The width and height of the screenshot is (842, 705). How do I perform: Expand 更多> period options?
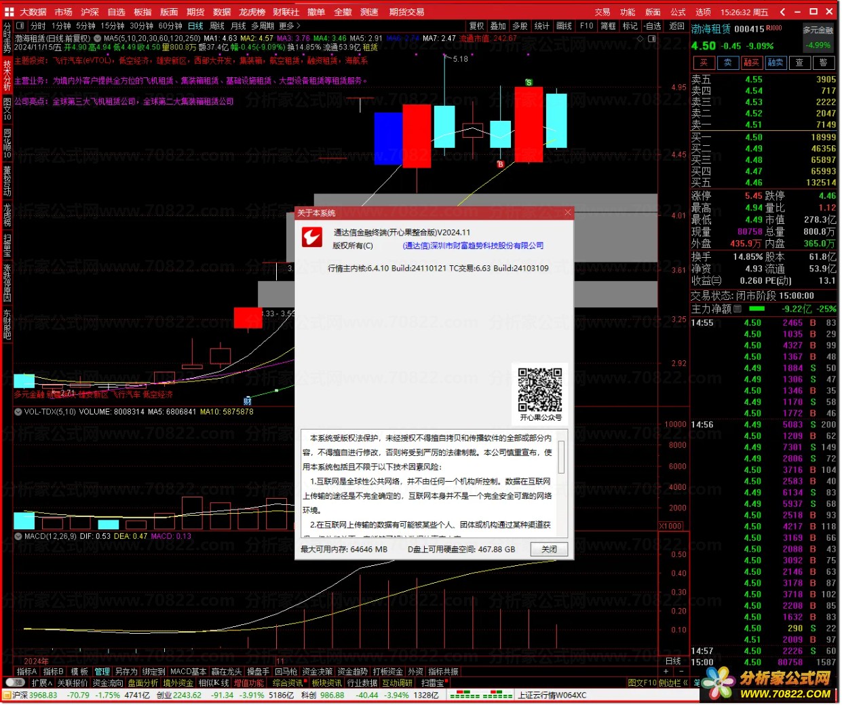[290, 26]
